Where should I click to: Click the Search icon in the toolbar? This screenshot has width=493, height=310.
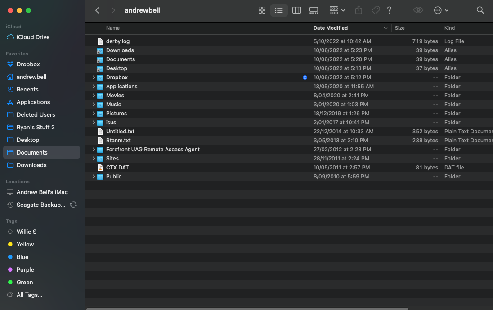[480, 10]
